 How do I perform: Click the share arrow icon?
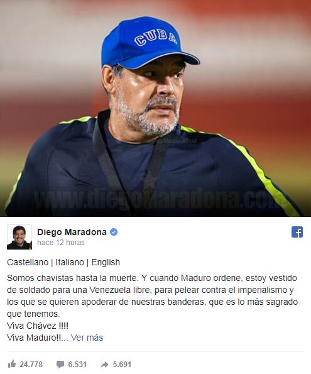pos(105,365)
